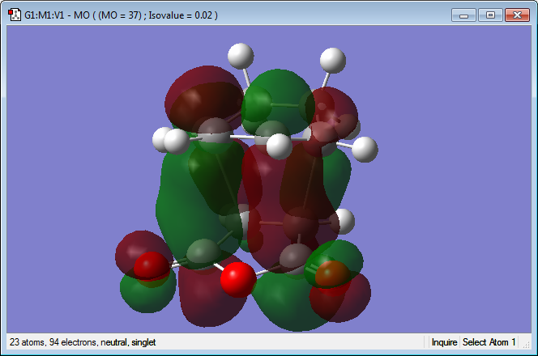Select the gray carbon atom left of bridging oxygen
Screen dimensions: 538x356
[204, 254]
